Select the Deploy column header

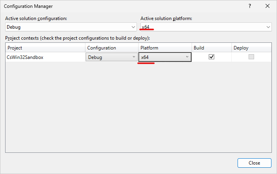pyautogui.click(x=251, y=48)
